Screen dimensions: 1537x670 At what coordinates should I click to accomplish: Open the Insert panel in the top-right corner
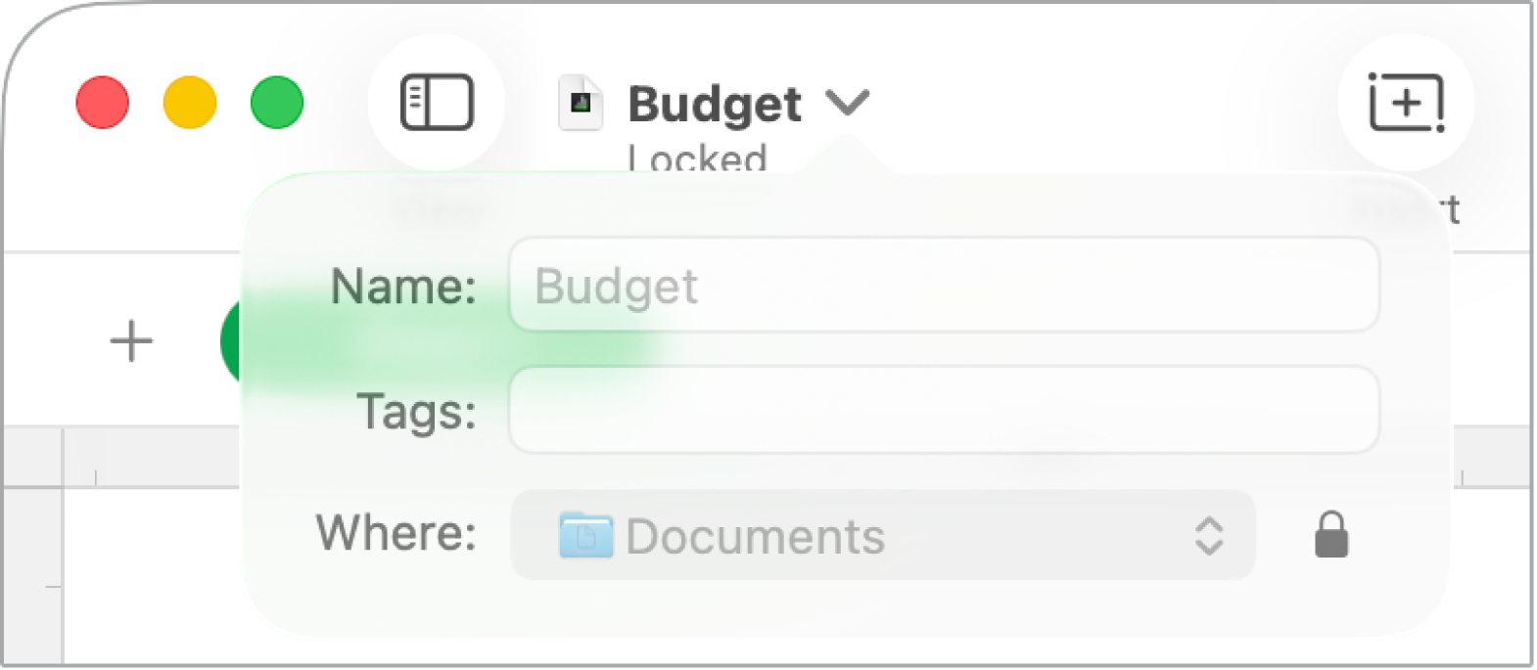coord(1407,101)
